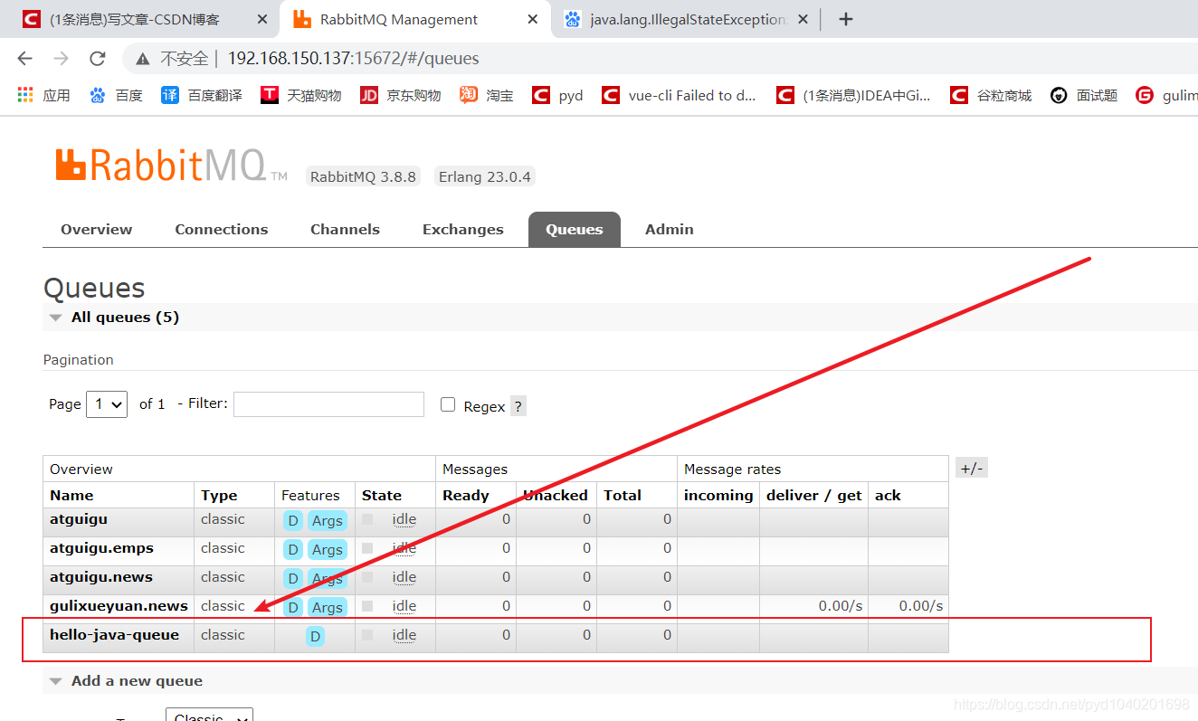
Task: Click the 0.00/s deliver rate in gulixueyuan.news row
Action: tap(841, 606)
